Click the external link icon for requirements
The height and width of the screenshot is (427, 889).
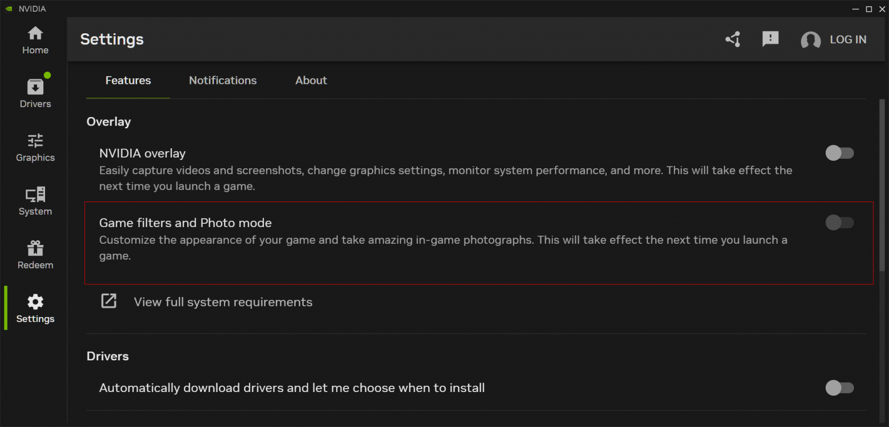coord(109,301)
